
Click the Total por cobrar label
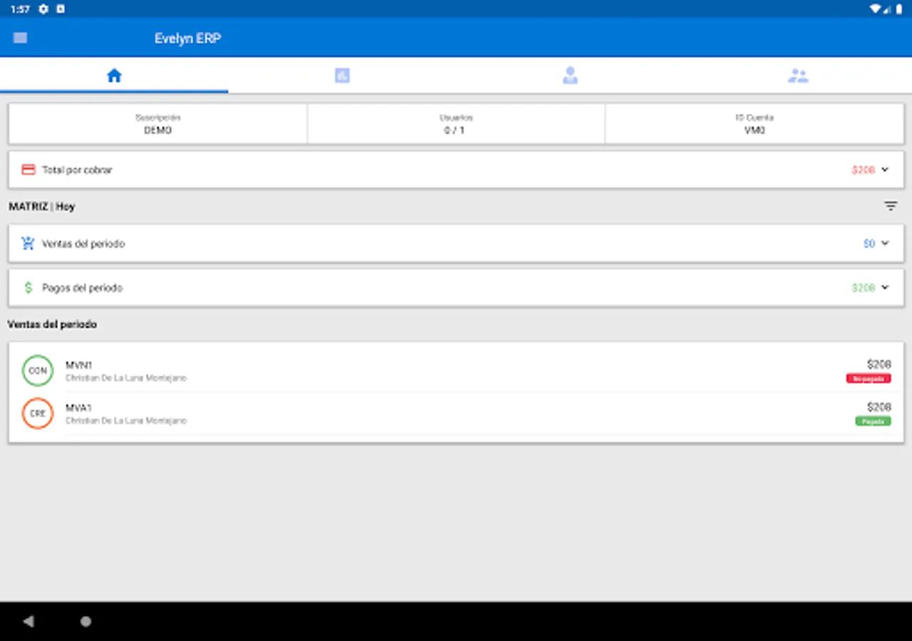tap(77, 170)
